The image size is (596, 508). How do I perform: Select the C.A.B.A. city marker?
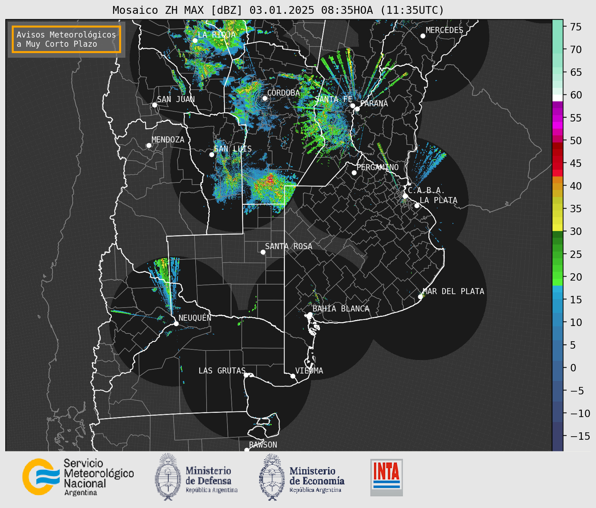pyautogui.click(x=406, y=196)
